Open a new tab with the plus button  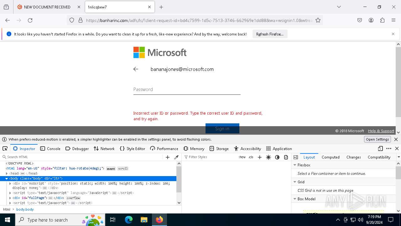point(161,7)
